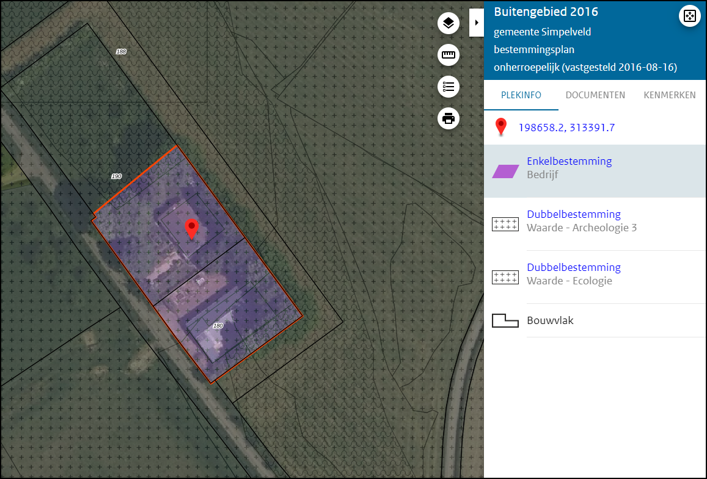Open the Enkelbestemming Bedrijf link
707x479 pixels.
(569, 161)
